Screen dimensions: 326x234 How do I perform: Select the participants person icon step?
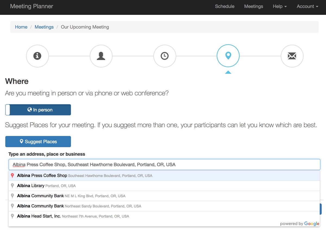pyautogui.click(x=101, y=56)
